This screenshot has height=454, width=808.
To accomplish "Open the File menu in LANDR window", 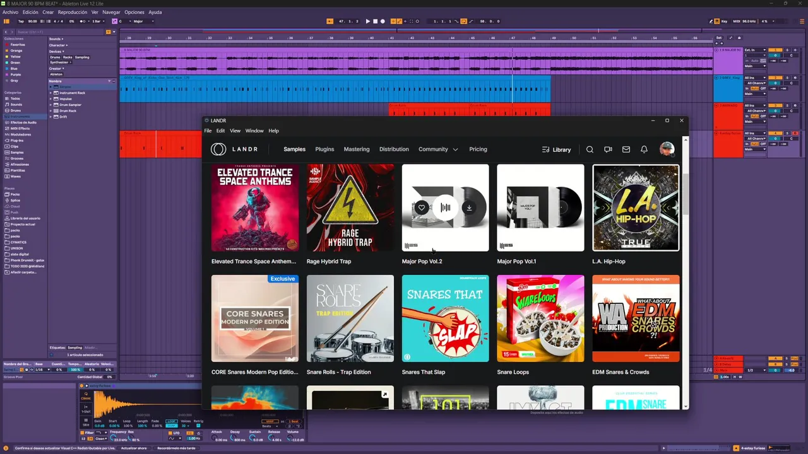I will tap(208, 131).
